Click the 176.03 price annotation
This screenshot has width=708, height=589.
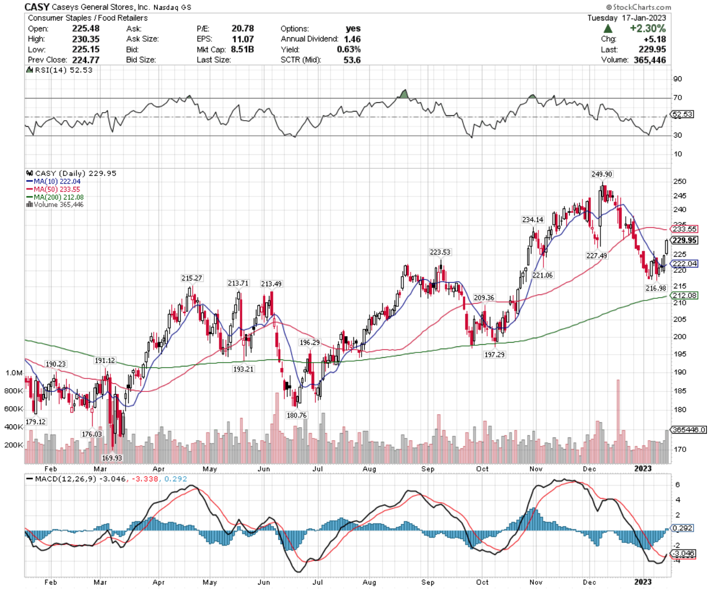[x=91, y=434]
